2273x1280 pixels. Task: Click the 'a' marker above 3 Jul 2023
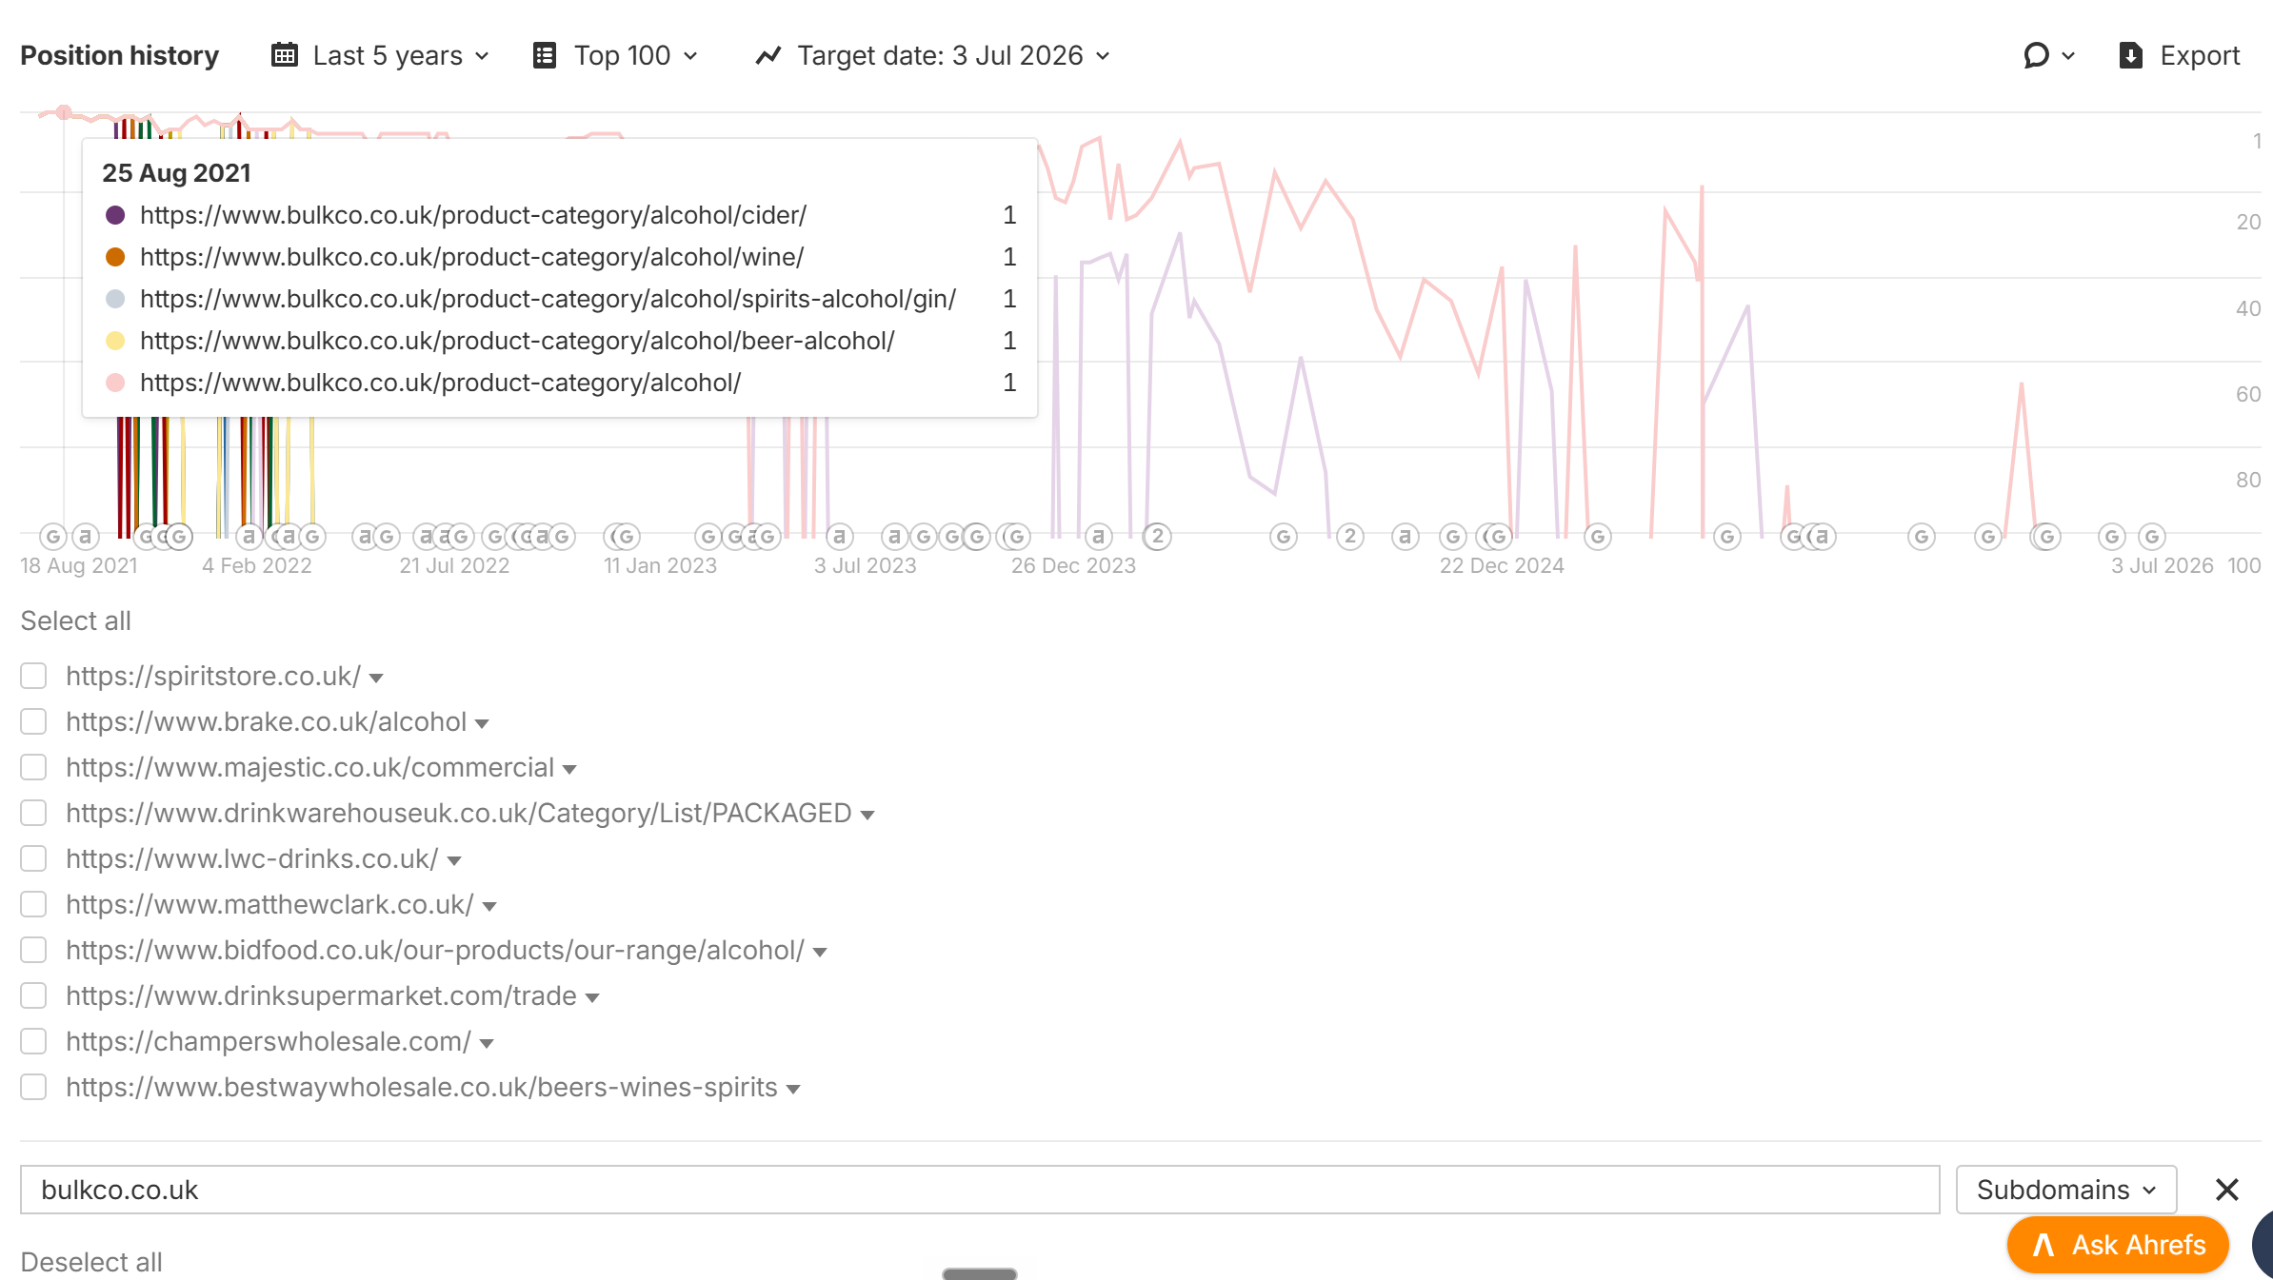tap(839, 537)
